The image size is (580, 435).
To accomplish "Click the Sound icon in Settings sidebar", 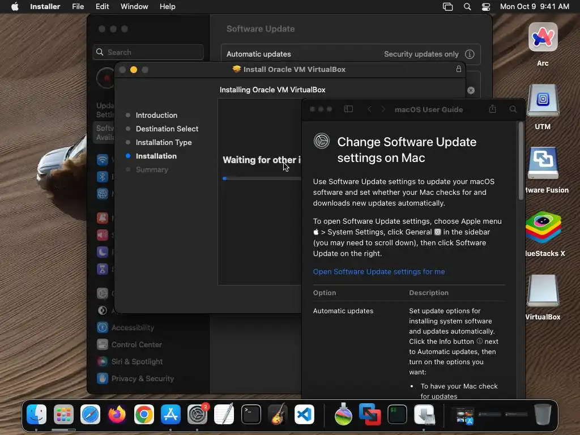I will coord(103,235).
